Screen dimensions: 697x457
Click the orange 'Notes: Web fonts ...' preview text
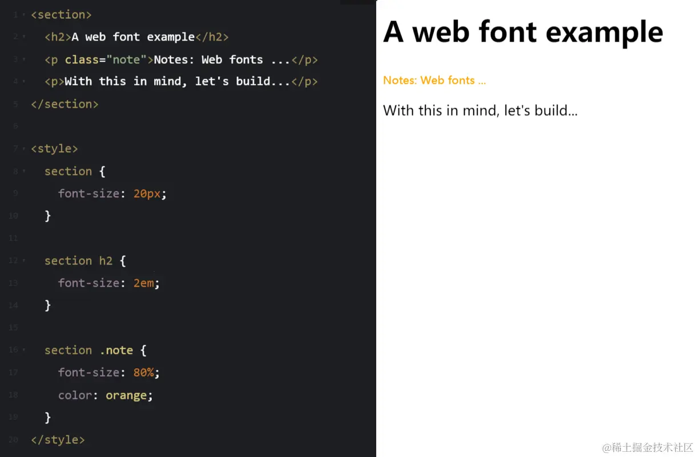[x=434, y=80]
